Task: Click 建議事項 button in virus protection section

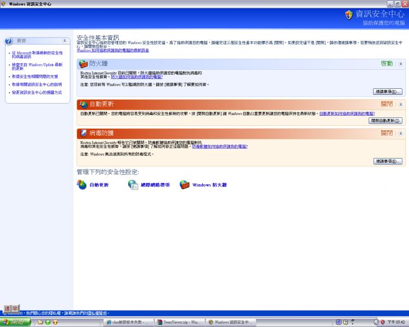Action: [x=388, y=161]
